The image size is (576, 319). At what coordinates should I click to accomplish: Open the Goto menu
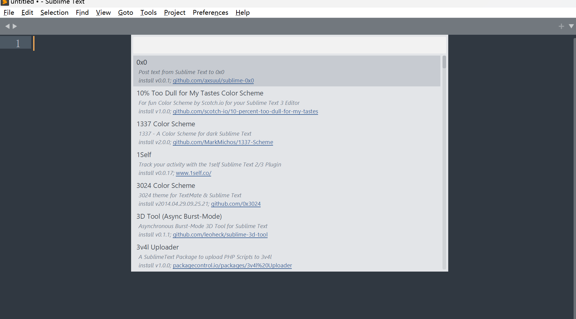click(x=125, y=13)
